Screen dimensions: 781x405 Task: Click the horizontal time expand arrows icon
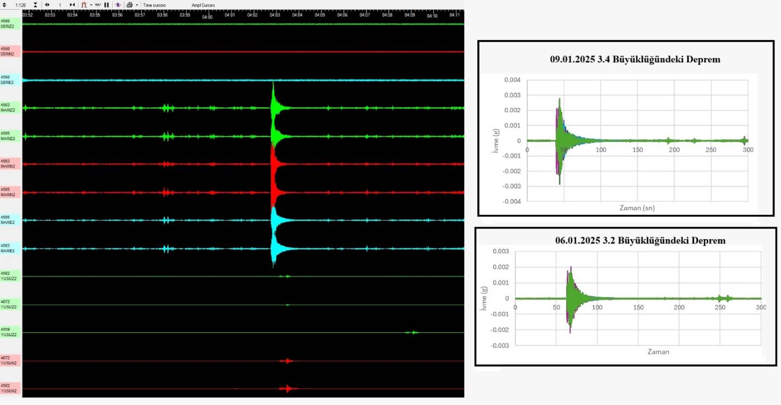[x=47, y=5]
